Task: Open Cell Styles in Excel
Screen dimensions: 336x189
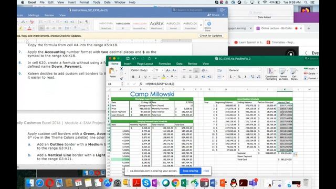Action: (x=294, y=74)
